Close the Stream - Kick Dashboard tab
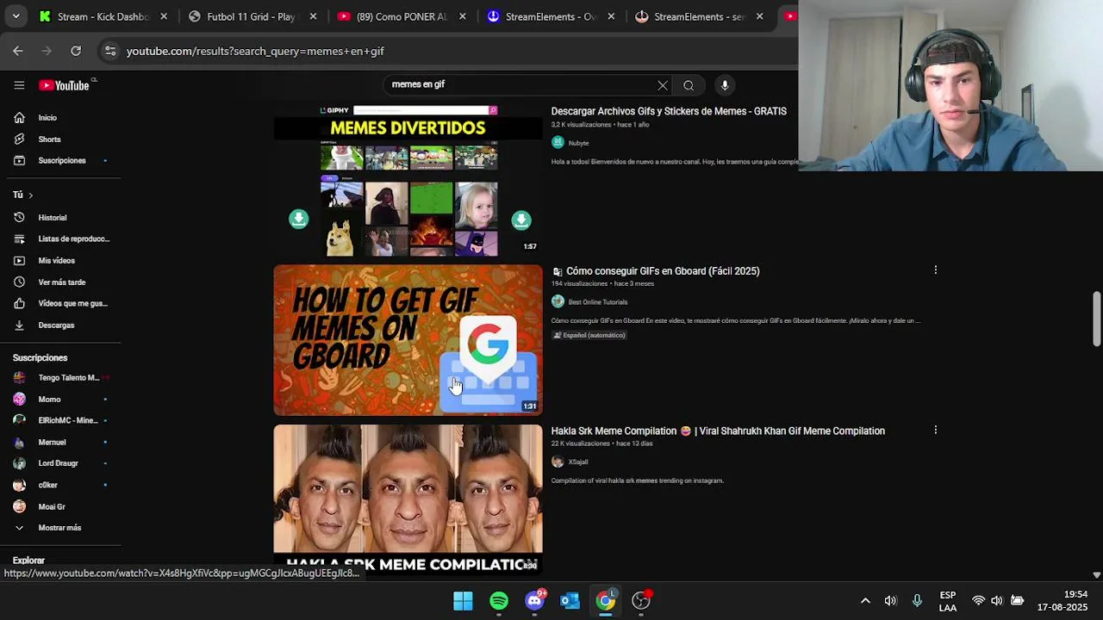Screen dimensions: 1103x620 click(x=164, y=16)
